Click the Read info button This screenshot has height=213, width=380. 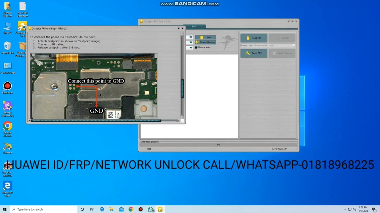254,38
